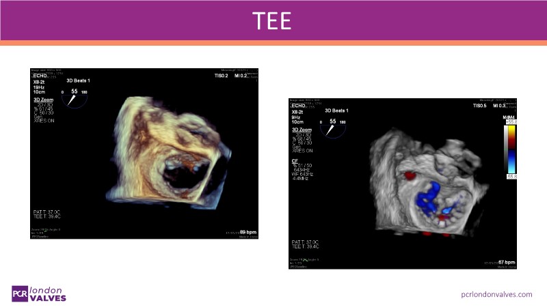Click the angle dial on left image
This screenshot has height=307, width=547.
[75, 99]
